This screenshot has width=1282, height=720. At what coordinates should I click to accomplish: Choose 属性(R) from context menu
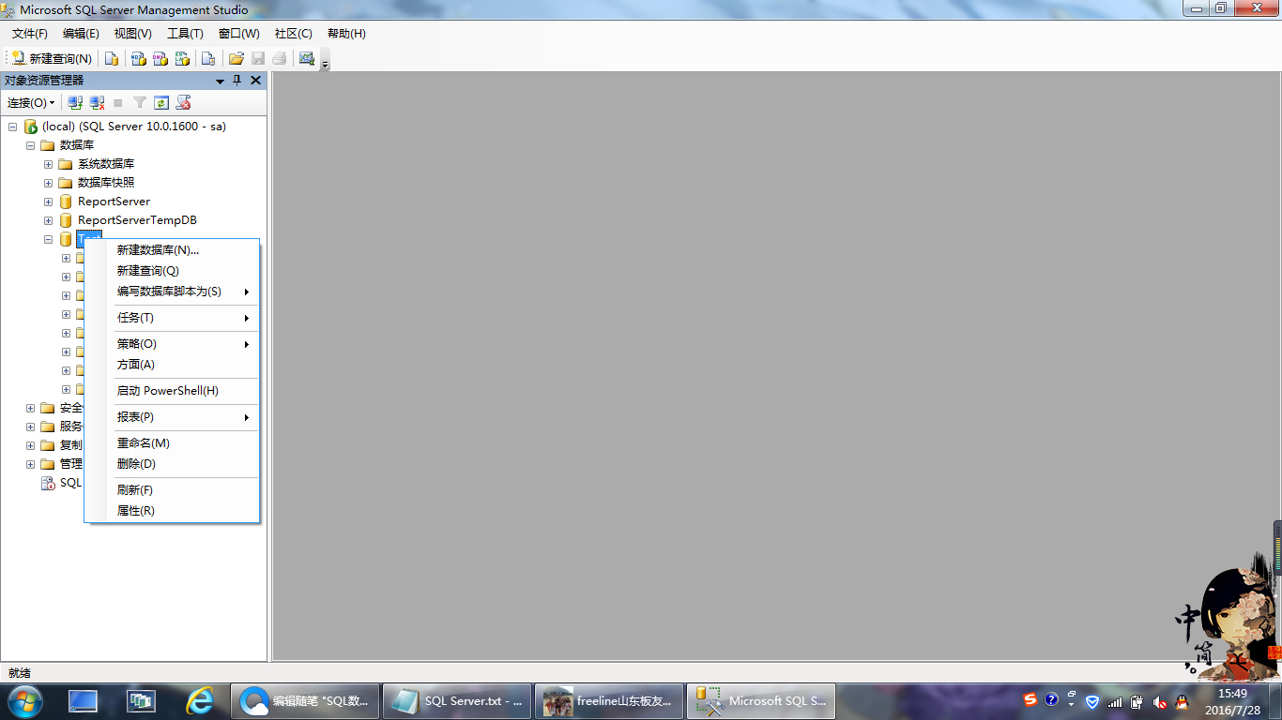[x=172, y=511]
